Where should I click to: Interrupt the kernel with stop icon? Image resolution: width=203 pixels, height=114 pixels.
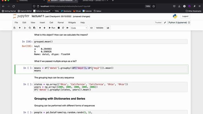pos(59,28)
